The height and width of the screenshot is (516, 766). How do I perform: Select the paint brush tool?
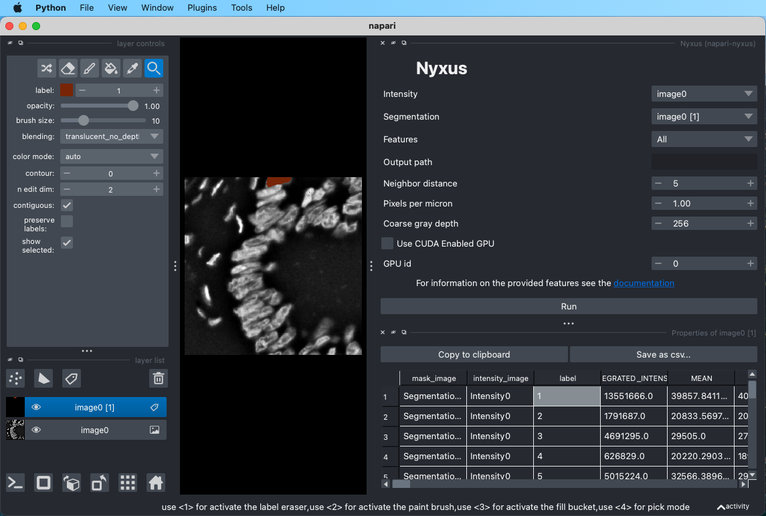click(x=90, y=68)
